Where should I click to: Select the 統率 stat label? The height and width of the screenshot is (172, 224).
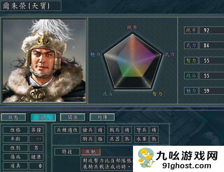click(191, 30)
